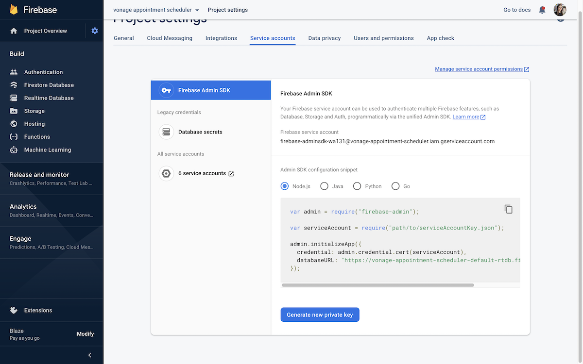Click the Realtime Database icon
The width and height of the screenshot is (583, 364).
(x=14, y=98)
